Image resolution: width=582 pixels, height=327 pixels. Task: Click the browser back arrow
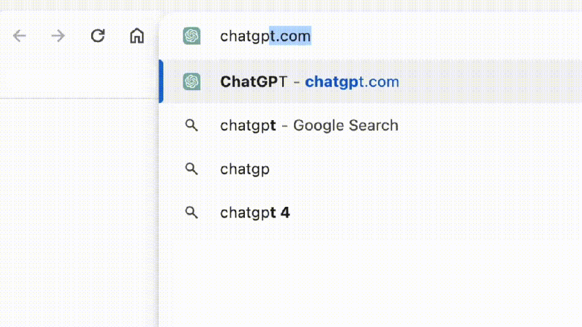tap(19, 36)
